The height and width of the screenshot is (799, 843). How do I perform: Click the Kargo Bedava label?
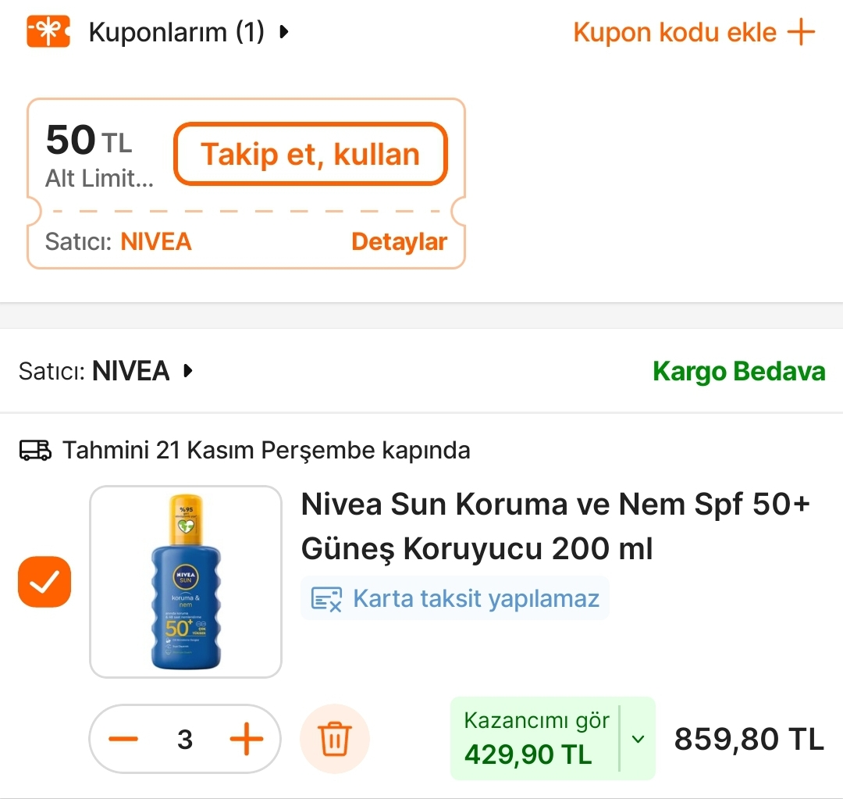point(738,371)
